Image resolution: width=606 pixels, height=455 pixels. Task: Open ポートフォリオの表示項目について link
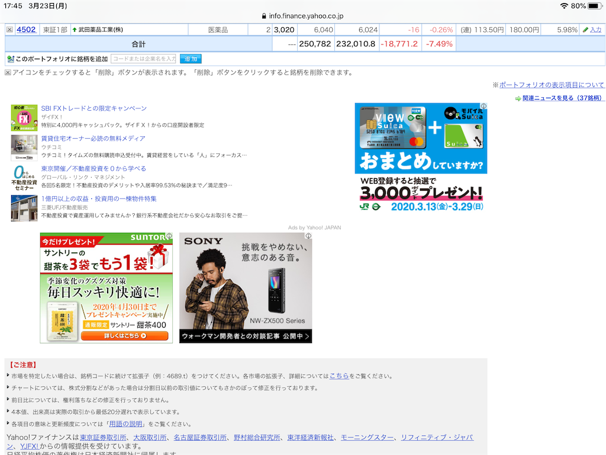click(x=552, y=85)
